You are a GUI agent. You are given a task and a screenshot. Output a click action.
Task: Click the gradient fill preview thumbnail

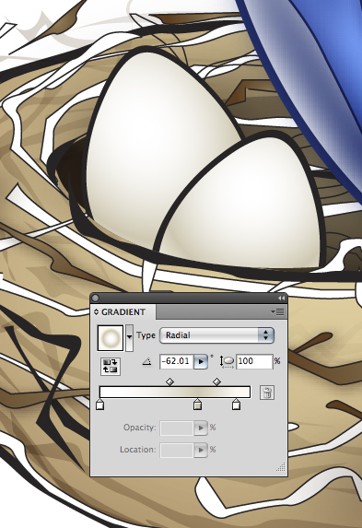coord(111,337)
